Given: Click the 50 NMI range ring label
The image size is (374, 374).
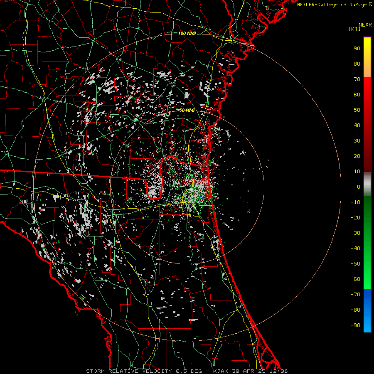Looking at the screenshot, I should click(x=187, y=110).
